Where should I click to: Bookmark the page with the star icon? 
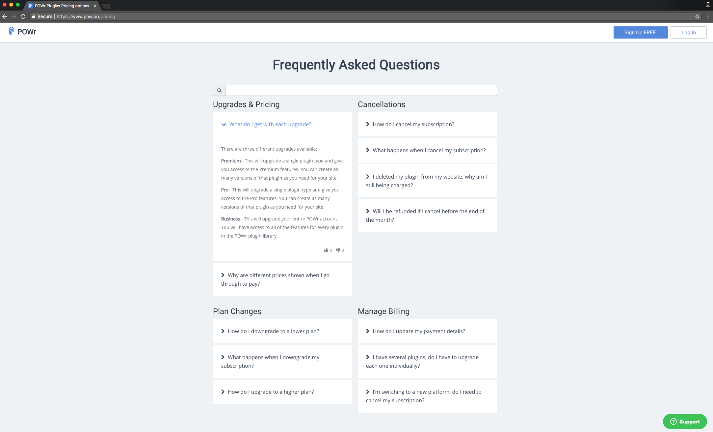pyautogui.click(x=697, y=16)
